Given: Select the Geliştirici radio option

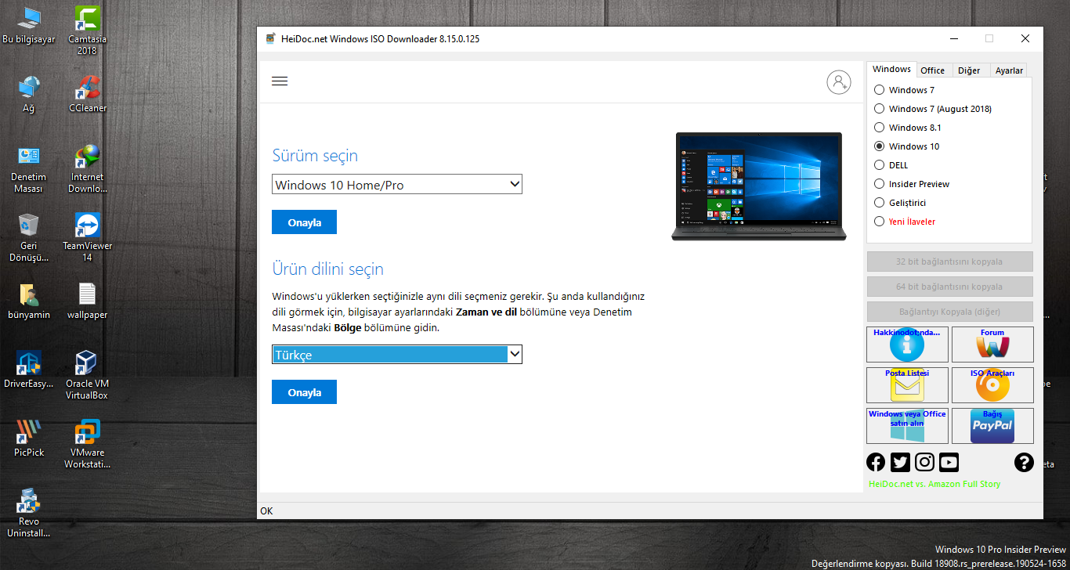Looking at the screenshot, I should point(900,203).
